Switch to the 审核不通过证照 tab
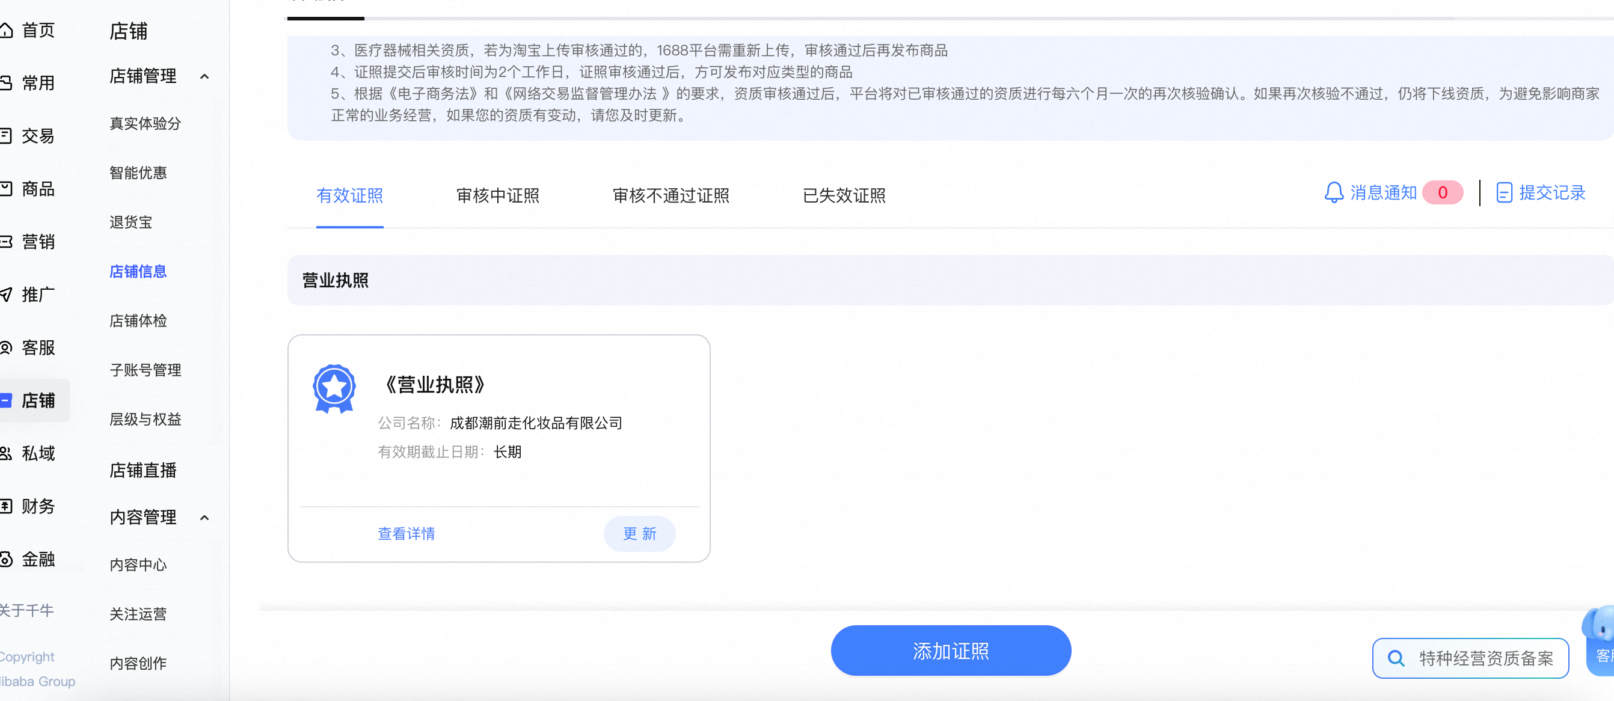Screen dimensions: 1614x701 pyautogui.click(x=670, y=195)
